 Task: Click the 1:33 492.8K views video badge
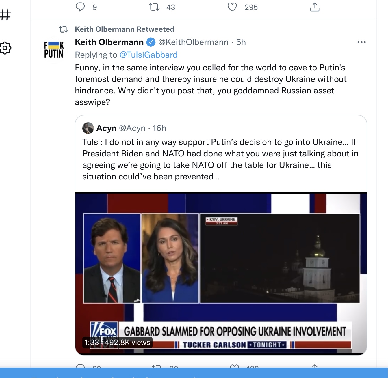pos(117,342)
